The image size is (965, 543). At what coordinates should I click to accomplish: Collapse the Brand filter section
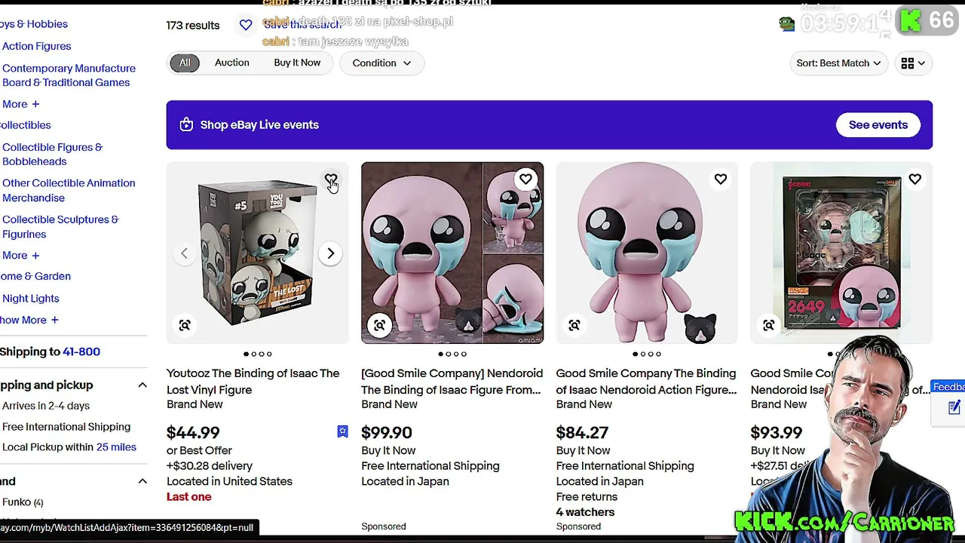(142, 481)
